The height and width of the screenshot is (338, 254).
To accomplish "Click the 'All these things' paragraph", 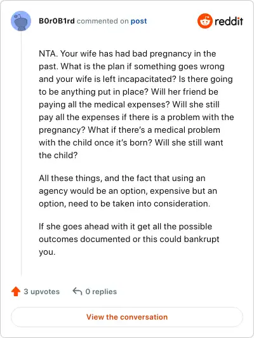I will (x=128, y=191).
